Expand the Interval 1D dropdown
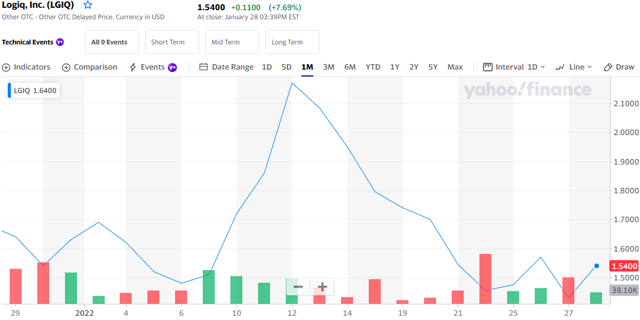 coord(514,67)
